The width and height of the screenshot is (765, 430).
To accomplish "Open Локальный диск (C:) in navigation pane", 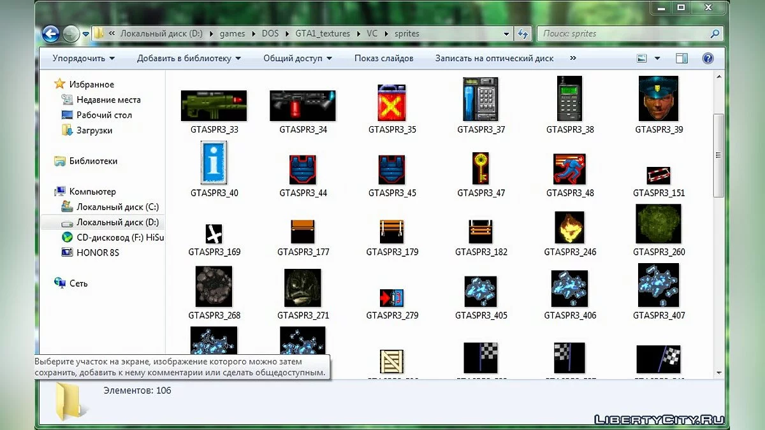I will pos(117,207).
